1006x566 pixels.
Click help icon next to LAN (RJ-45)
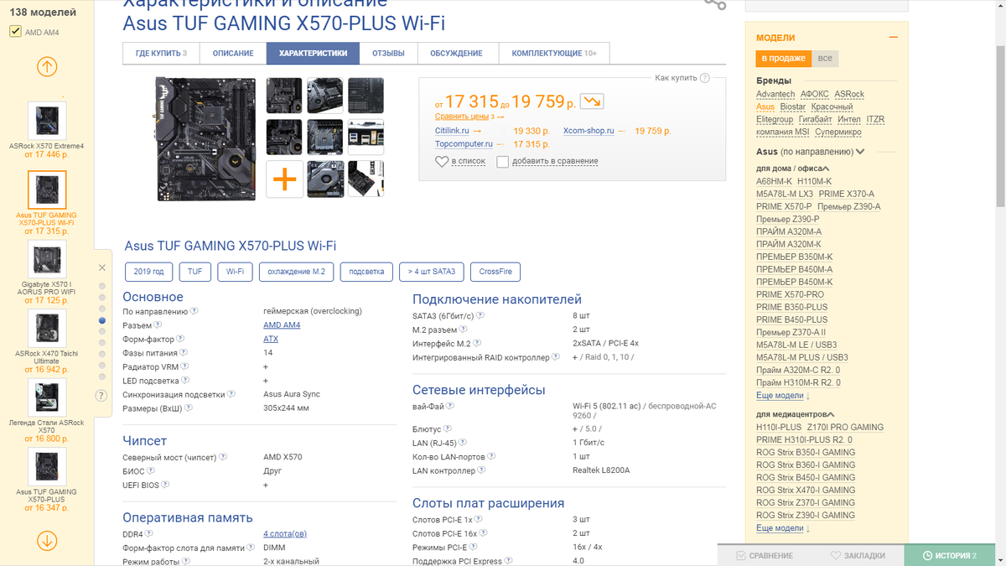(463, 442)
